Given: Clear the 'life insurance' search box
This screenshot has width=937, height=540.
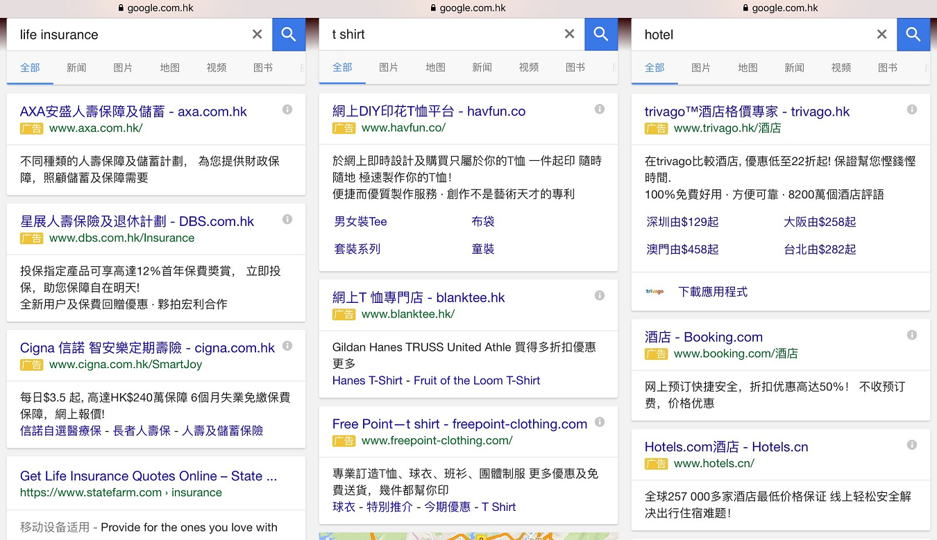Looking at the screenshot, I should coord(257,35).
